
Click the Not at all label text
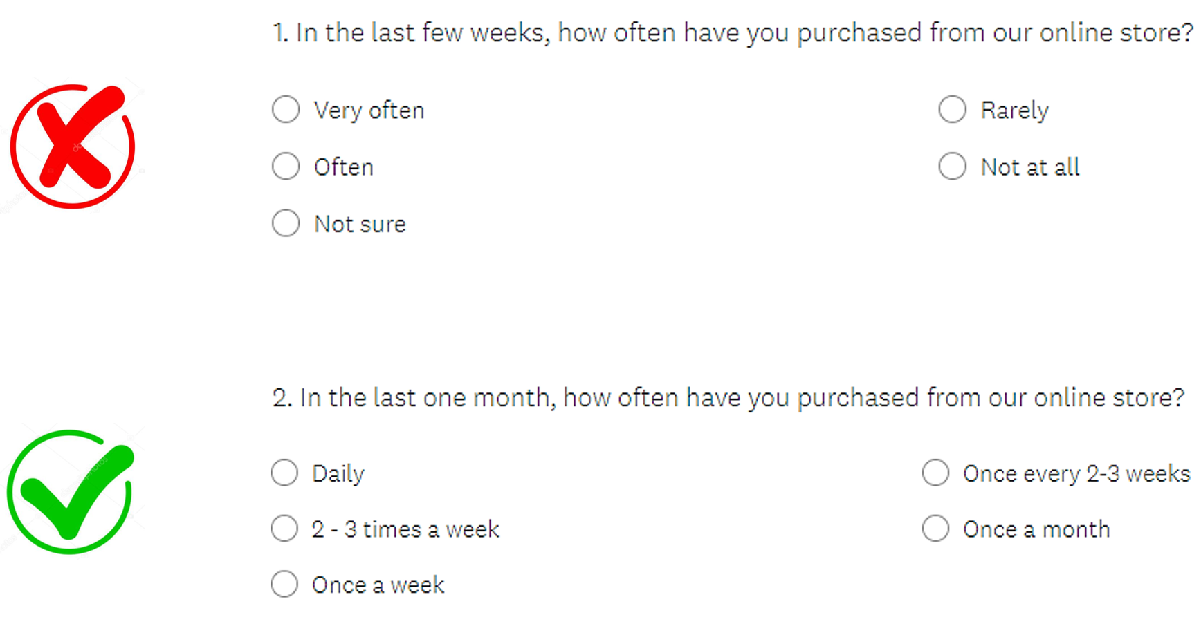click(x=1030, y=167)
